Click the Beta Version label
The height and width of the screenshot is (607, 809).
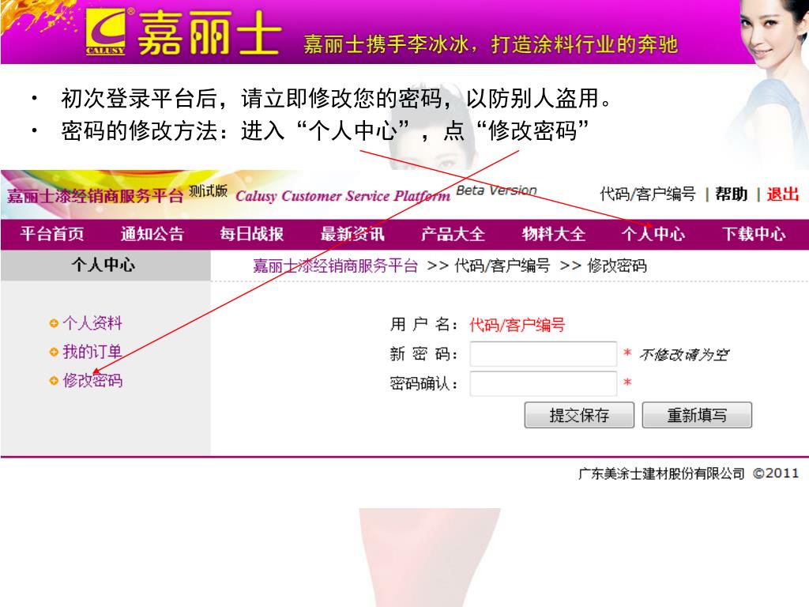pyautogui.click(x=496, y=190)
